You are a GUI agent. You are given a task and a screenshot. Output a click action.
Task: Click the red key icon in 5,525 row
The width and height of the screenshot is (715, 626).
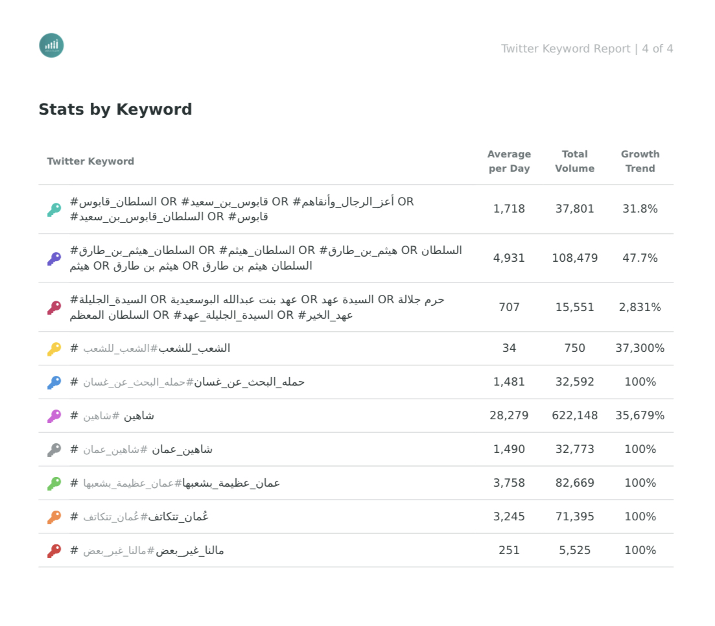click(x=54, y=551)
